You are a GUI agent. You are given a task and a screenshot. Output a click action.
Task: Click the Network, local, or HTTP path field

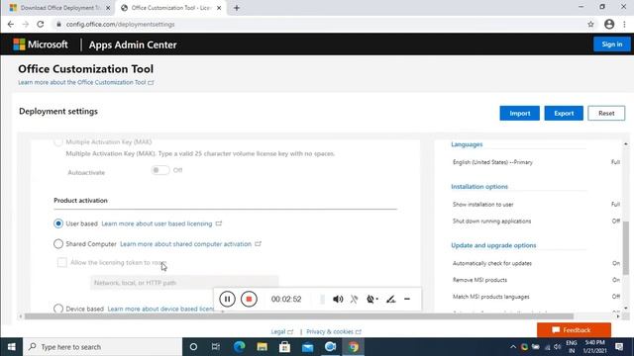(184, 283)
